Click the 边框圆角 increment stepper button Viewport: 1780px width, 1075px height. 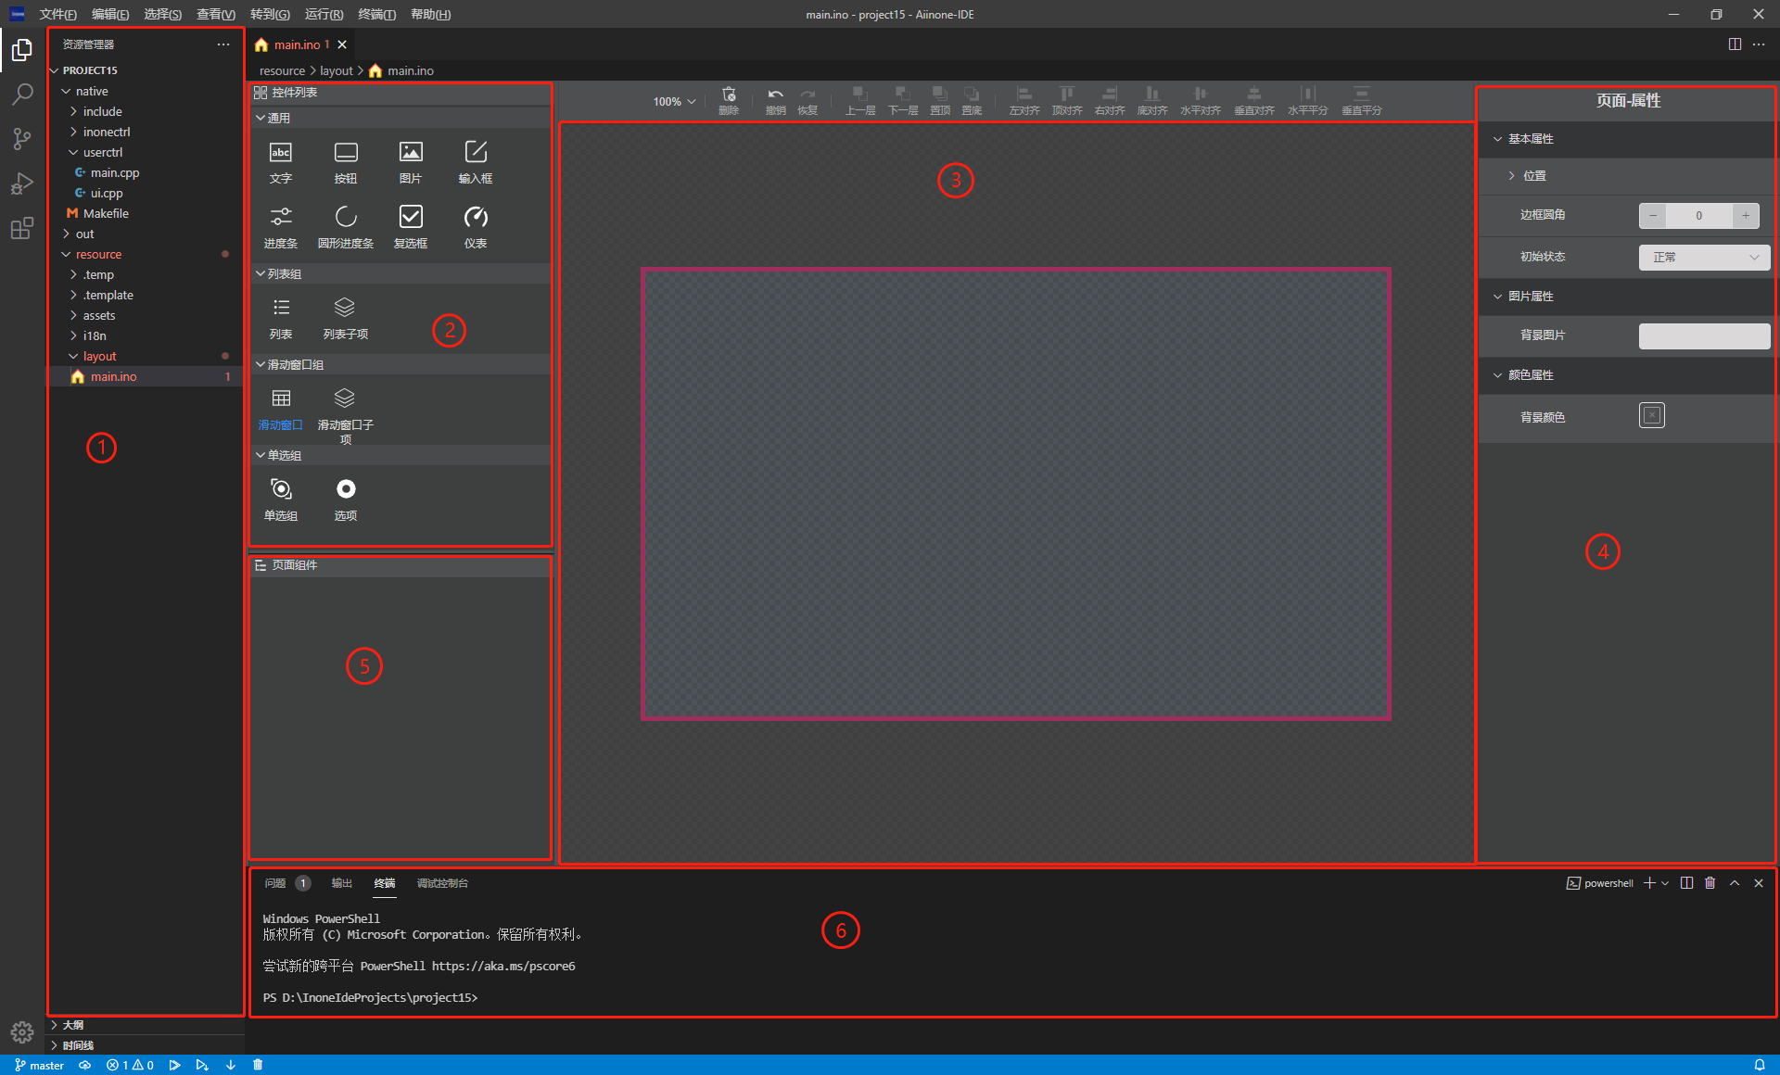[x=1746, y=215]
